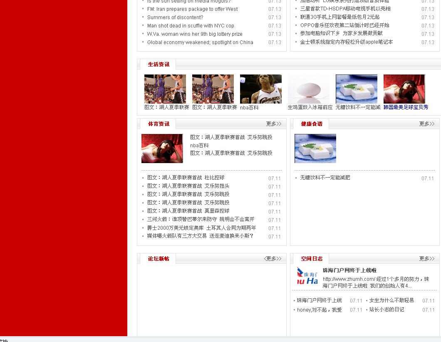Image resolution: width=441 pixels, height=342 pixels.
Task: Click the http://www.zhumh.com/ excerpt text
Action: 376,283
